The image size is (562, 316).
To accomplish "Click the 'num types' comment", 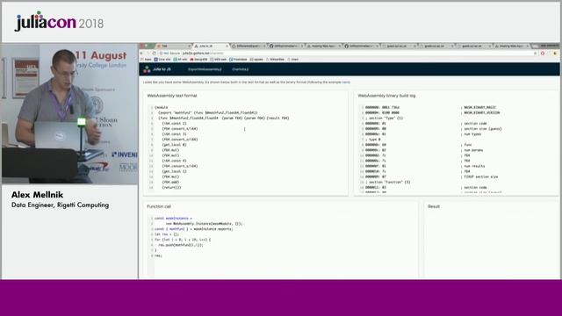I will point(472,134).
